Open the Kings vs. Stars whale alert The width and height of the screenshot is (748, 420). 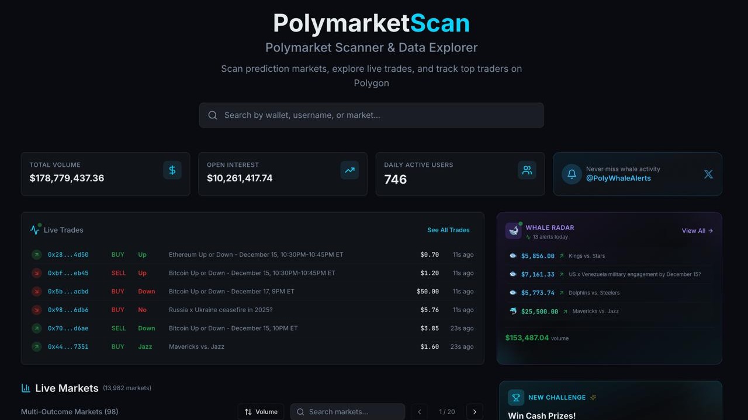[x=587, y=256]
